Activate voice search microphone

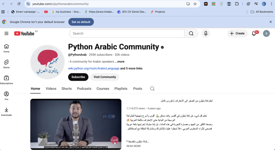pos(206,33)
